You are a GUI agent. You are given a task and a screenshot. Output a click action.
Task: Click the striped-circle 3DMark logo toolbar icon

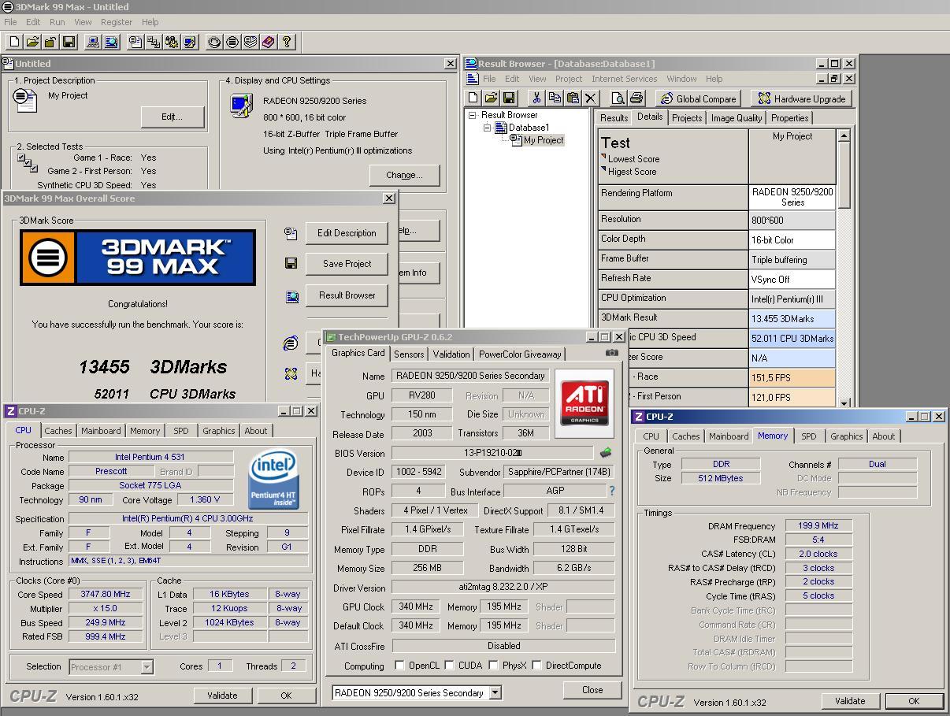tap(232, 42)
